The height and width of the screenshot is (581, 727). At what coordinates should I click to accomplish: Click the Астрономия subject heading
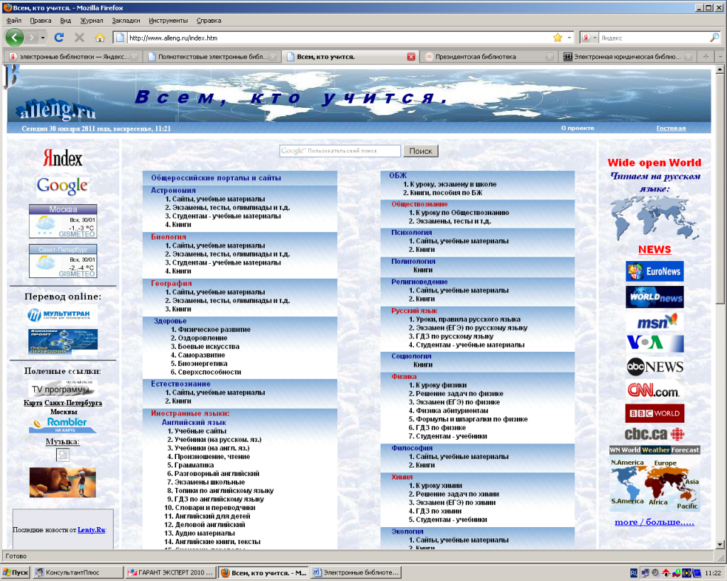click(x=173, y=190)
